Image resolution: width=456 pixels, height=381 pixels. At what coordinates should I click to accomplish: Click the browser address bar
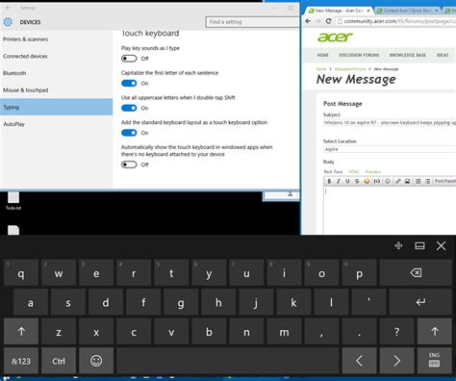click(395, 21)
